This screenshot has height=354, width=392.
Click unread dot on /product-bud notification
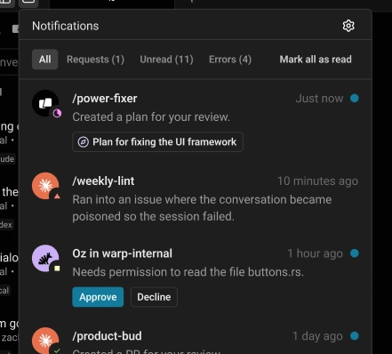point(355,336)
